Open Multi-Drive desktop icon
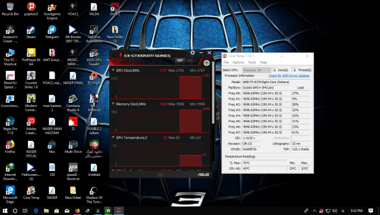The height and width of the screenshot is (215, 380). point(73,147)
